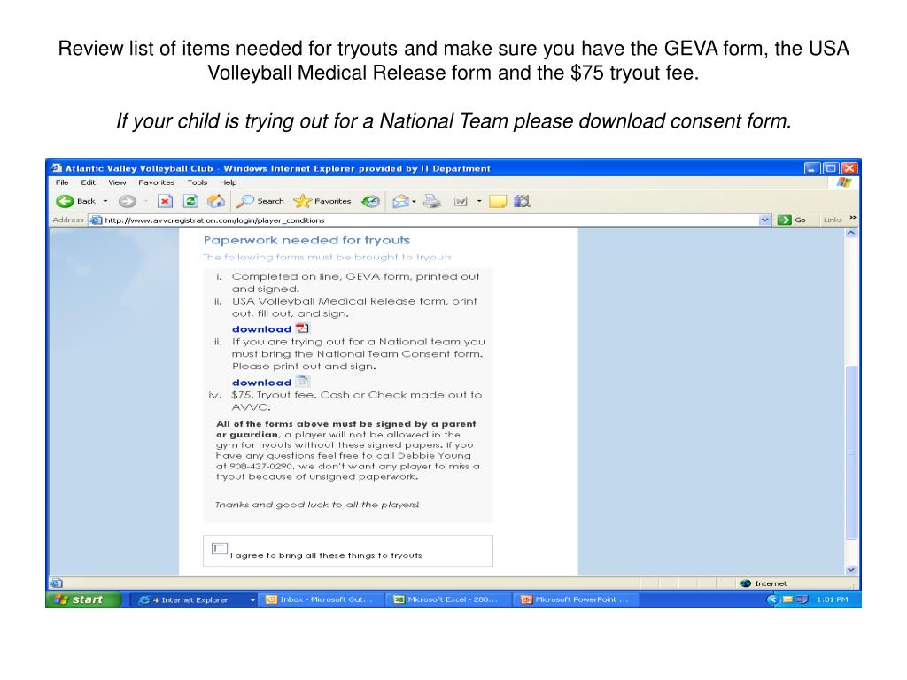Open the Tools menu
Image resolution: width=907 pixels, height=680 pixels.
click(198, 182)
